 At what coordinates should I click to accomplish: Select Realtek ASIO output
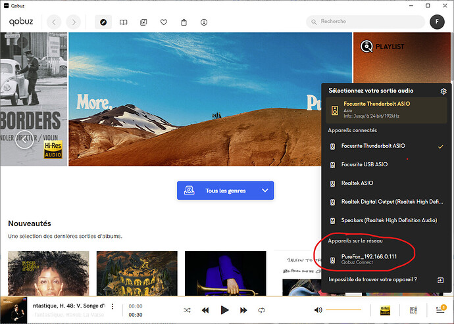pos(386,183)
